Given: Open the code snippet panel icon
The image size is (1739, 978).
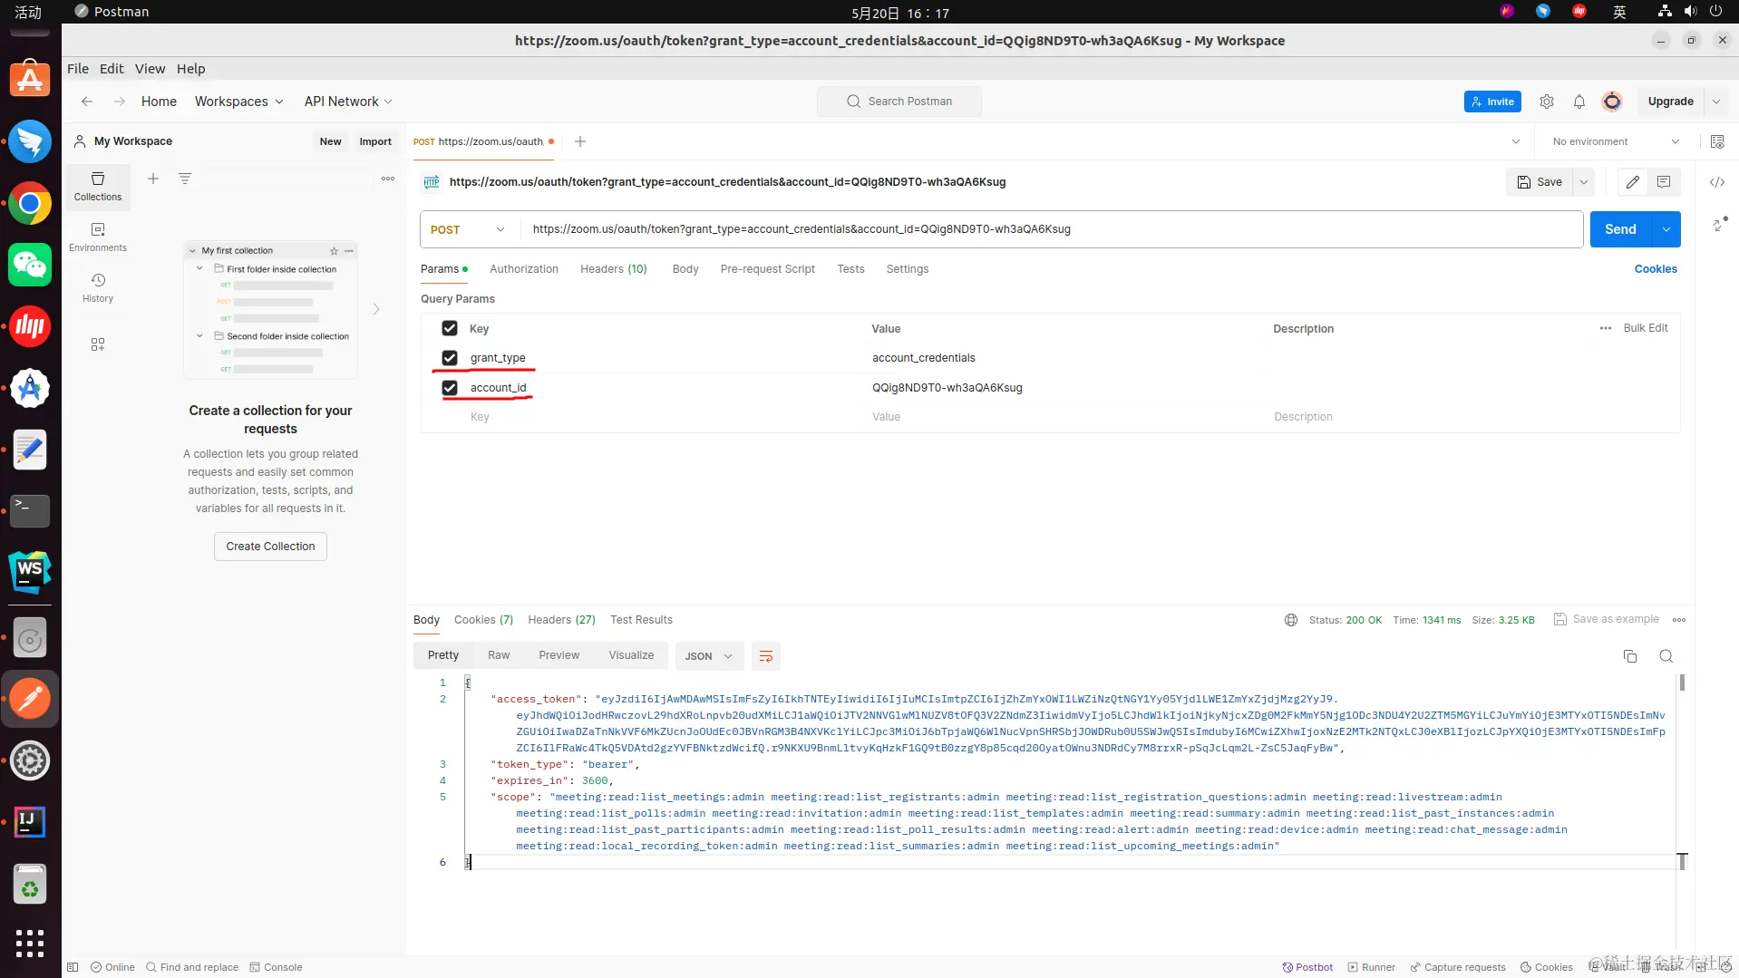Looking at the screenshot, I should [x=1717, y=182].
